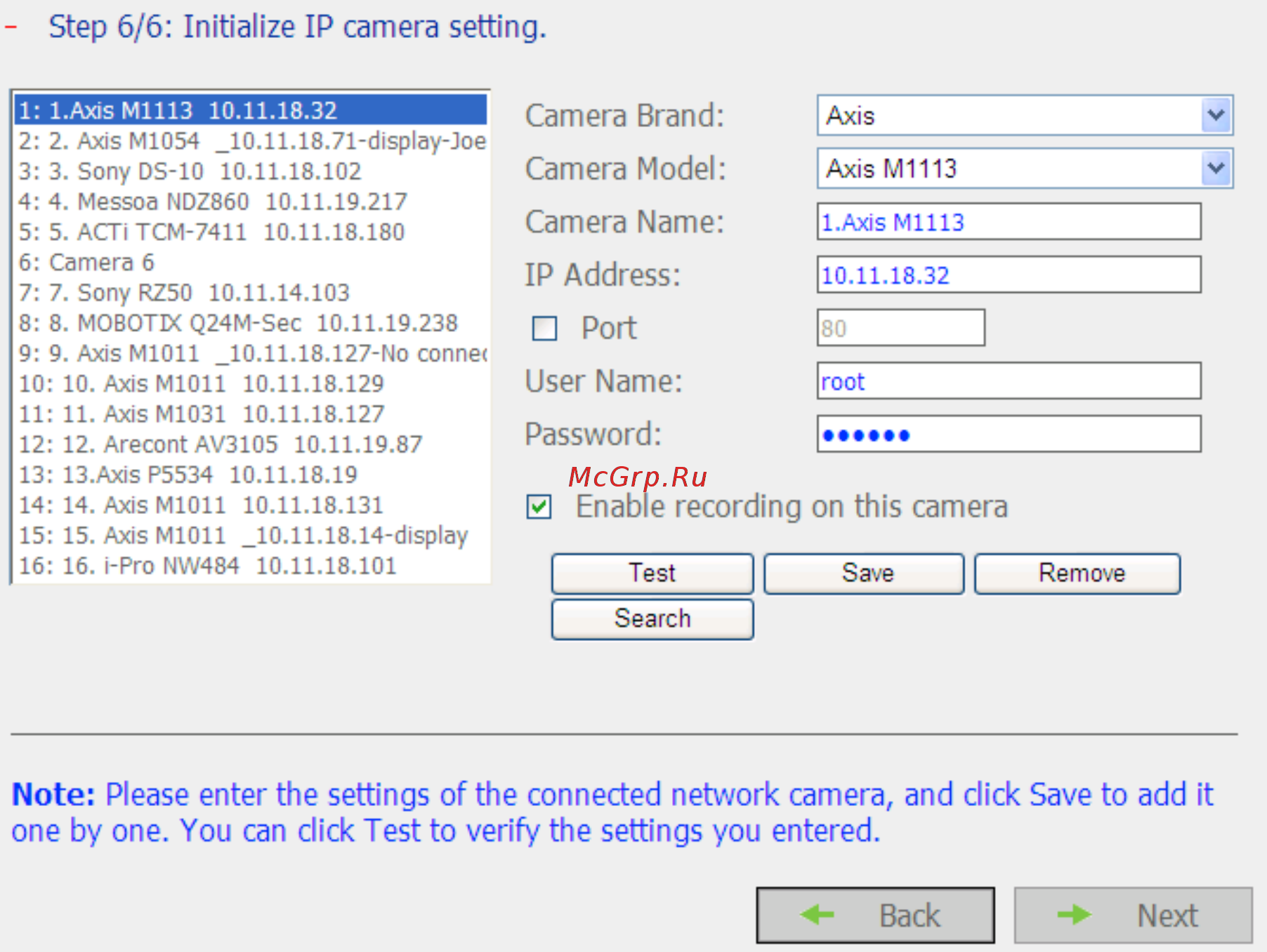Select camera 9 Axis M1011 row
Image resolution: width=1267 pixels, height=952 pixels.
click(251, 353)
